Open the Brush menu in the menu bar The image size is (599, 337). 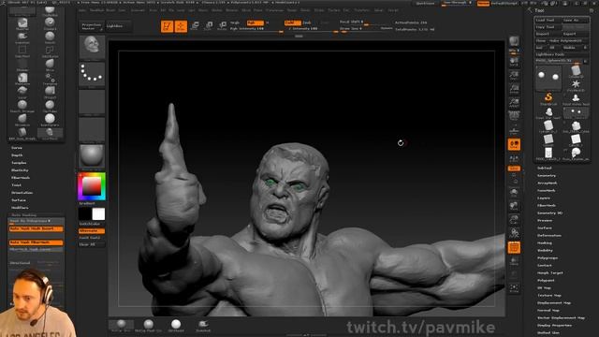pyautogui.click(x=110, y=10)
